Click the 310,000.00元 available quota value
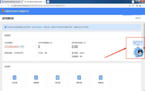Screen dimensions: 145x91 12,47
